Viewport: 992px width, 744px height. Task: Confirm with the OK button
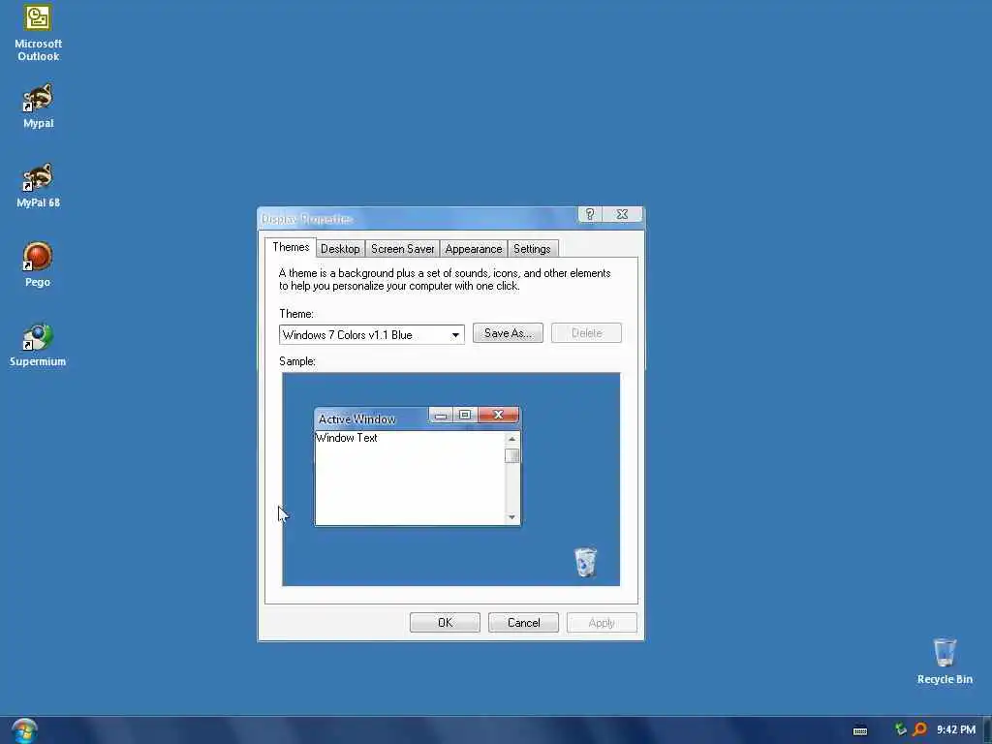(445, 623)
